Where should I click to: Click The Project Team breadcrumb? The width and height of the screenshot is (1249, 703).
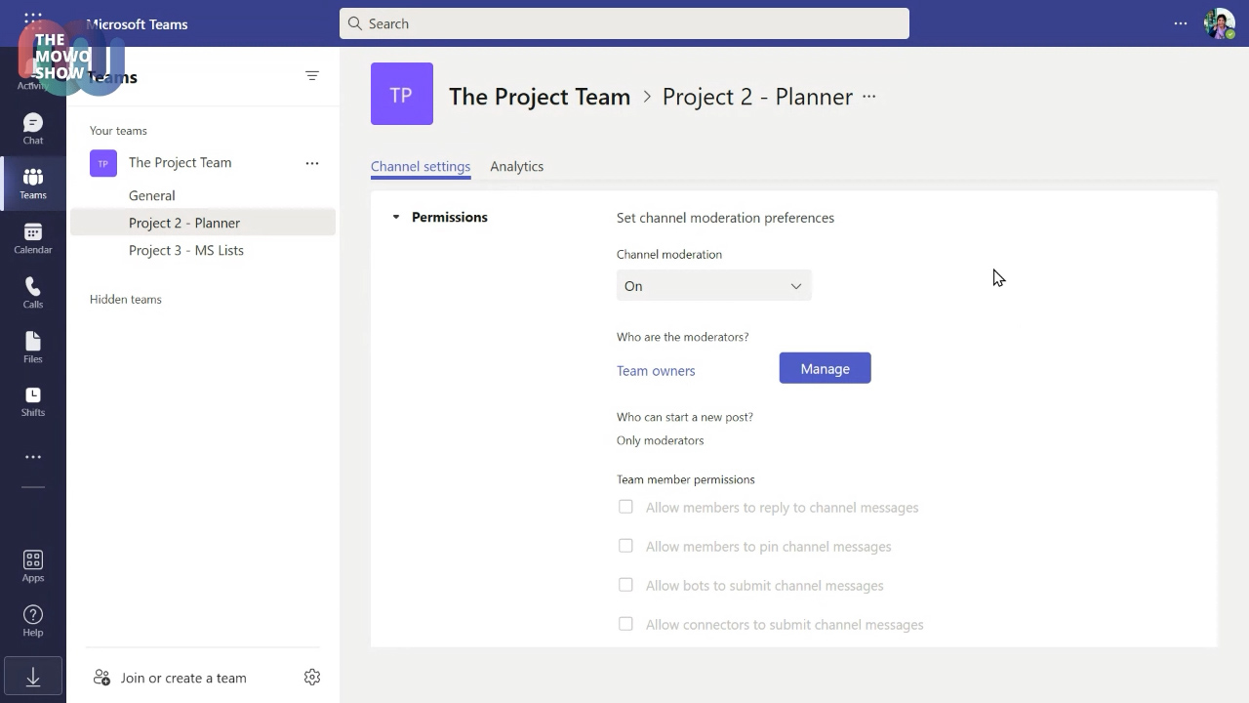coord(540,97)
